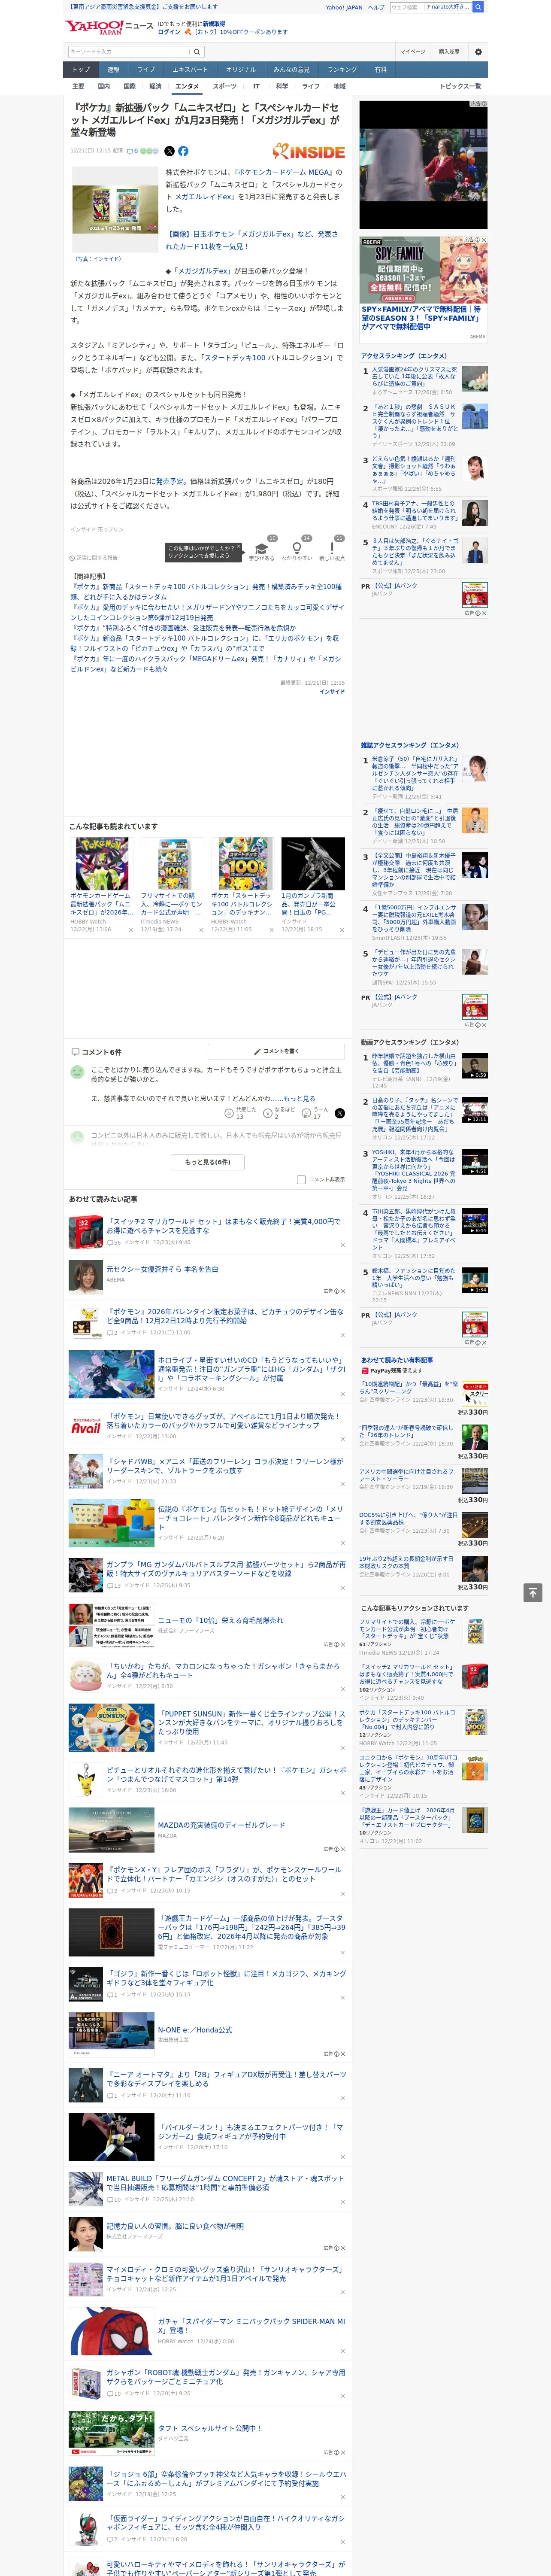551x2576 pixels.
Task: Select the スポーツ category tab
Action: (x=225, y=86)
